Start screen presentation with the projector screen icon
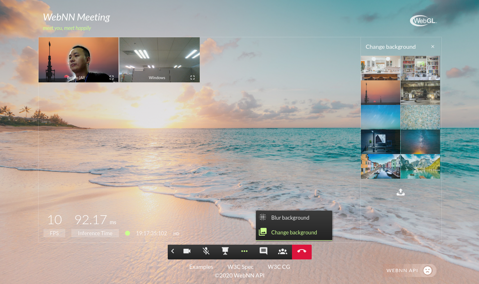Image resolution: width=479 pixels, height=284 pixels. pos(225,251)
